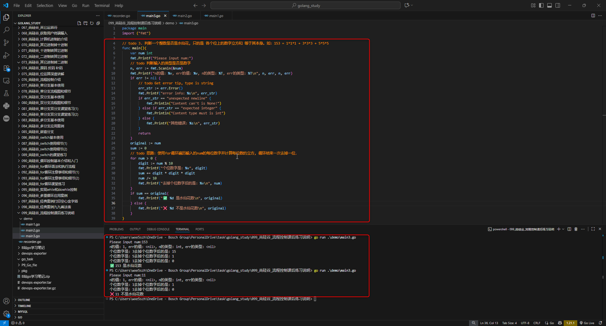The width and height of the screenshot is (606, 326).
Task: Switch to the main2.go editor tab
Action: point(185,16)
